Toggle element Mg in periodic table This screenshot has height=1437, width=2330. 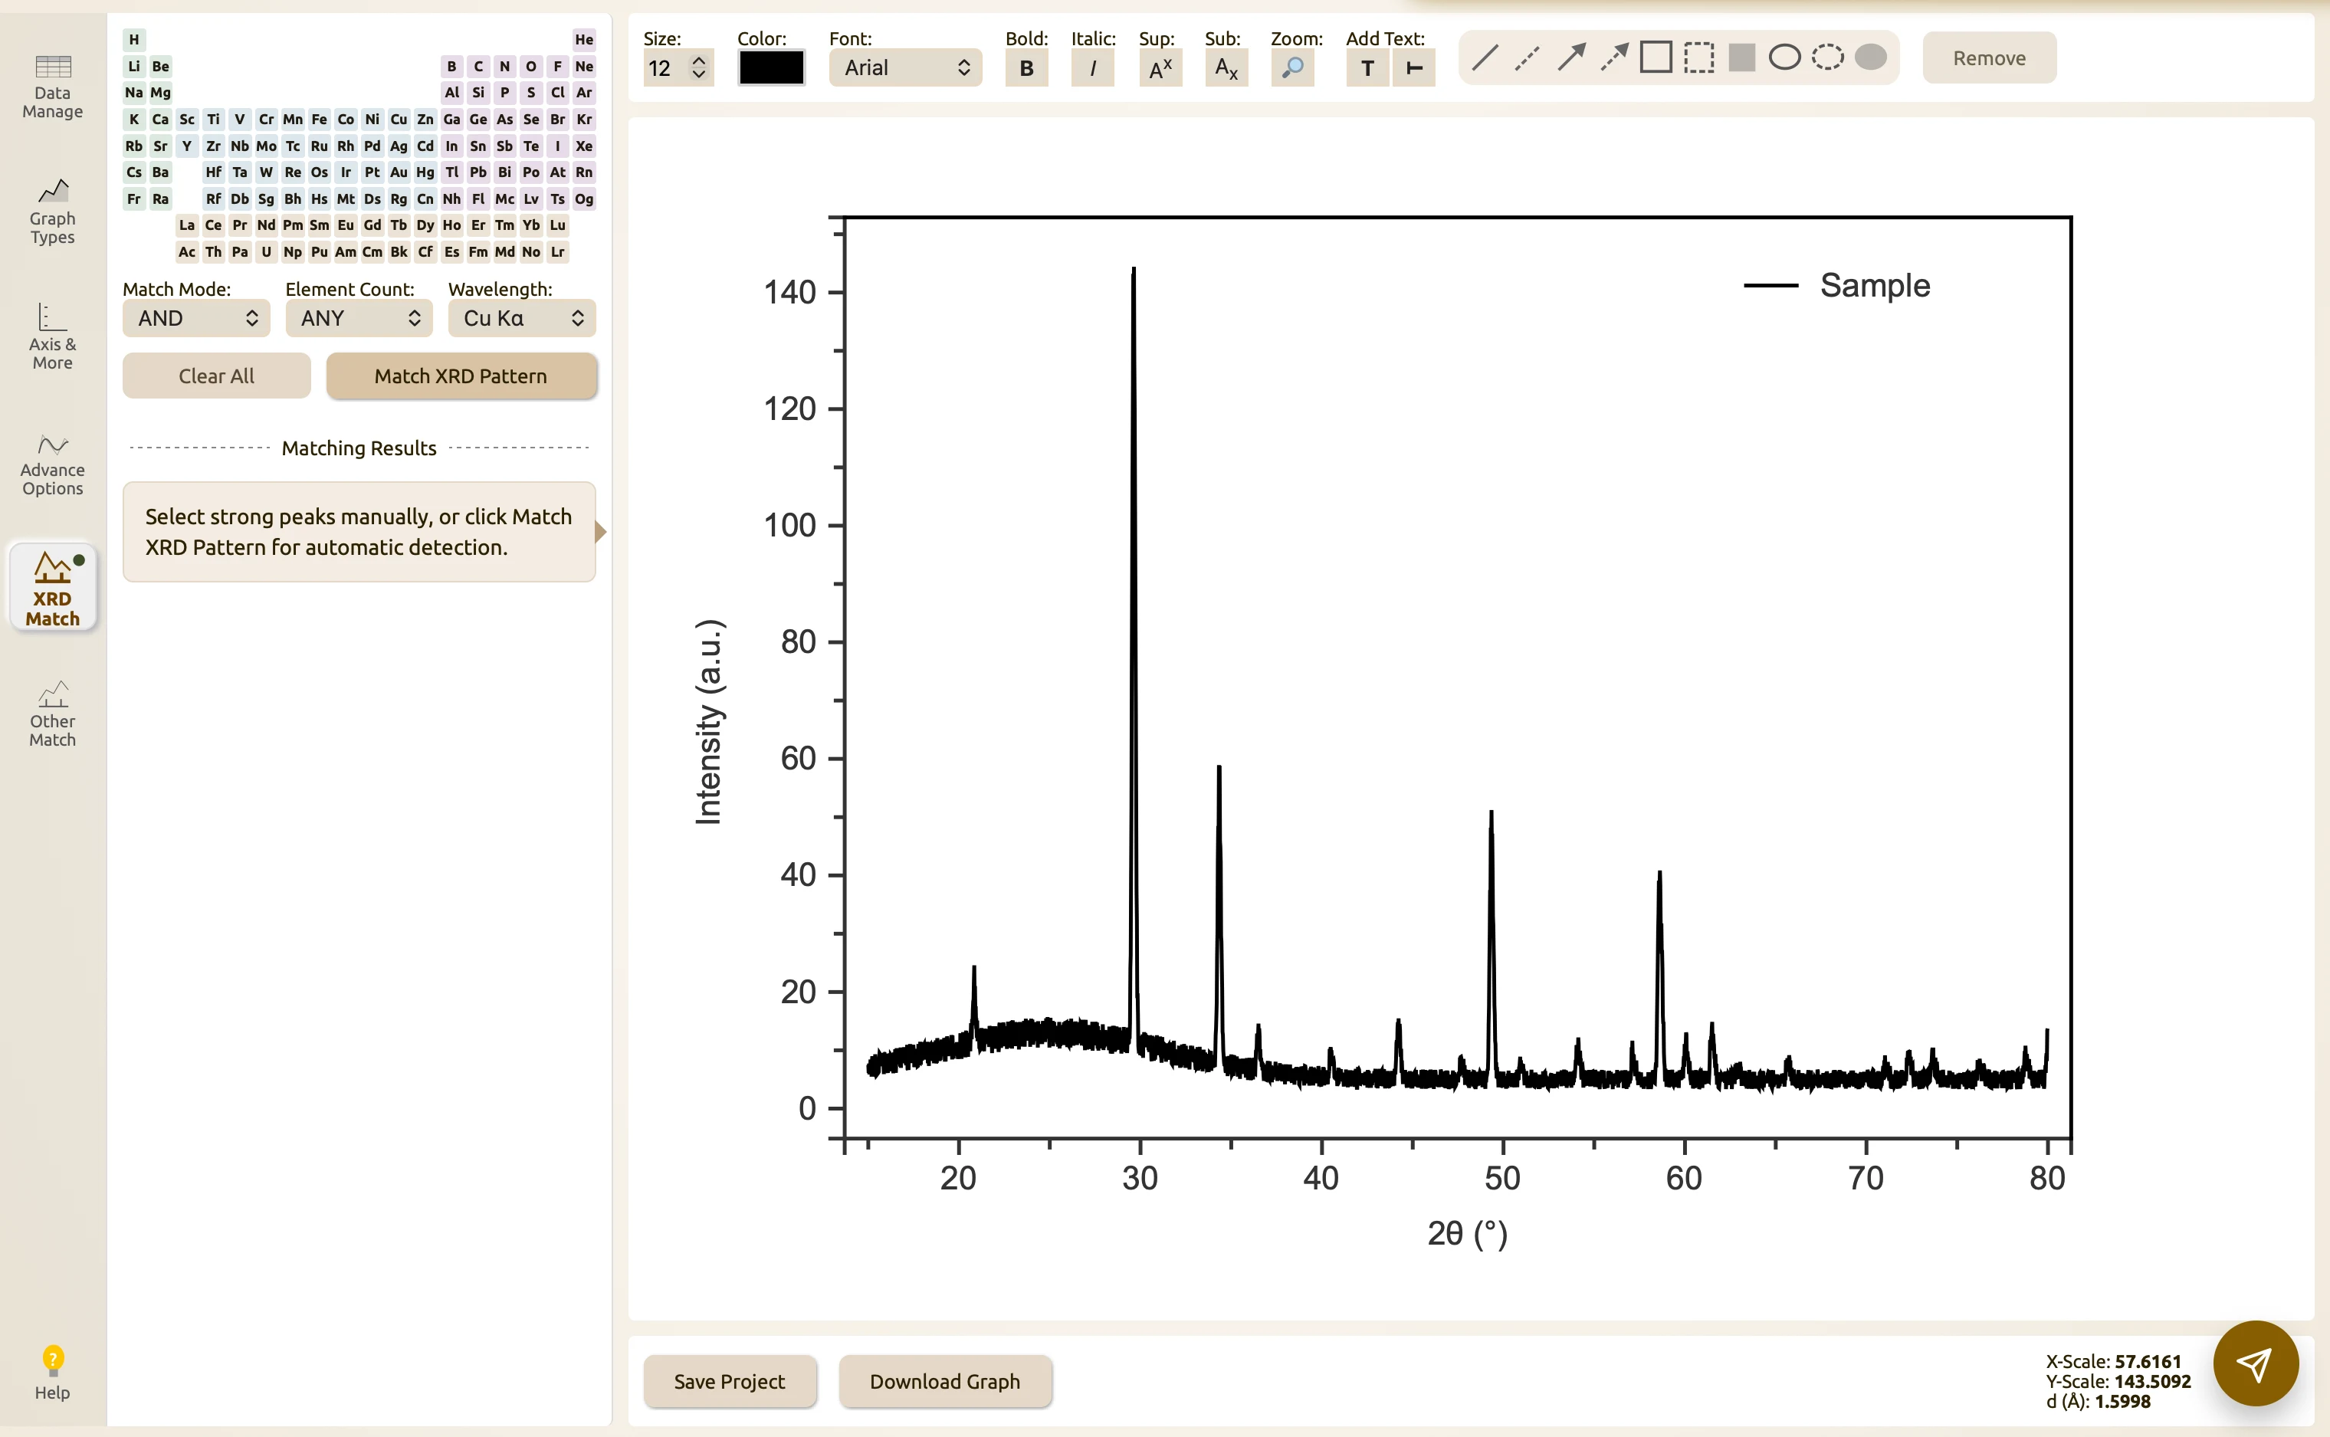click(x=161, y=94)
